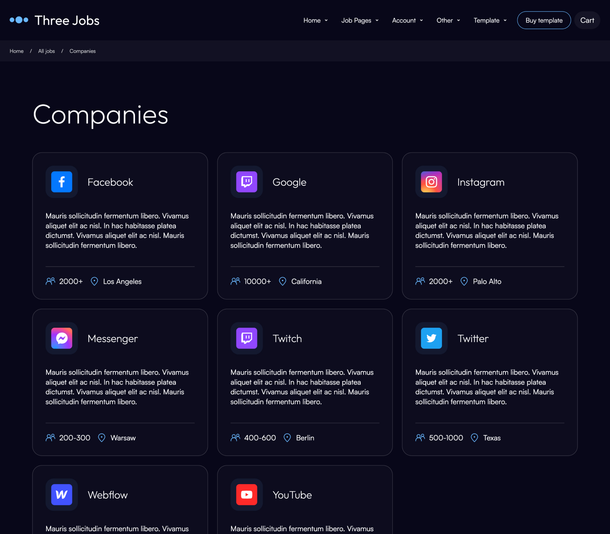
Task: Click the Webflow W logo icon
Action: point(62,495)
